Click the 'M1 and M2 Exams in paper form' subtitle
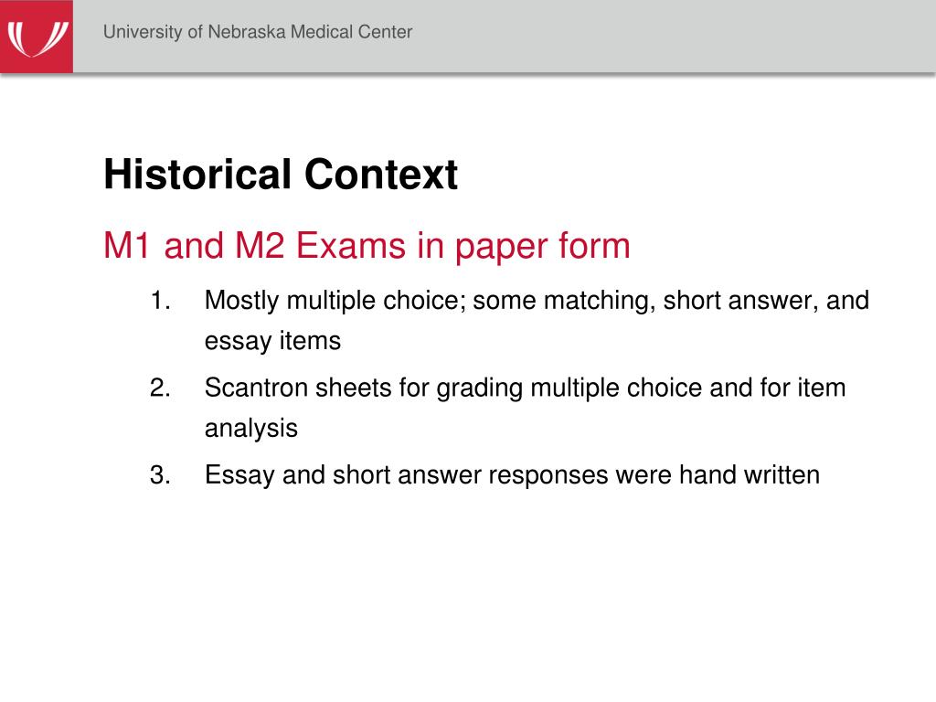Viewport: 936px width, 702px height. point(367,246)
